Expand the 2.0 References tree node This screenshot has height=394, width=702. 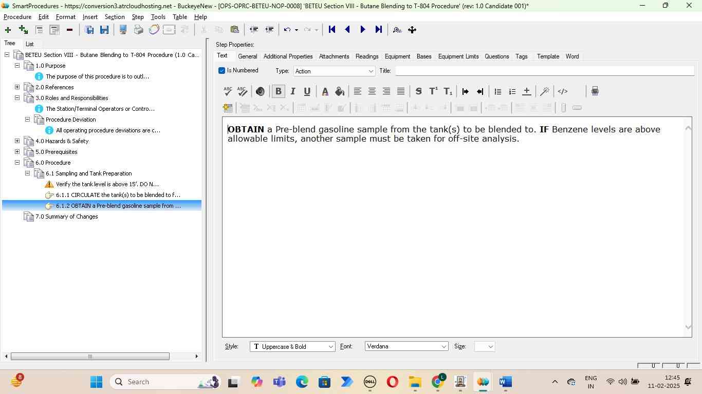[x=17, y=87]
